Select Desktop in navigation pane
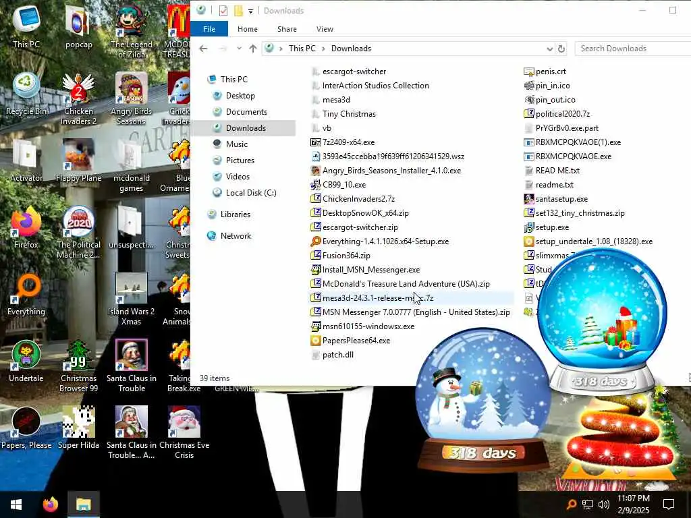 240,96
